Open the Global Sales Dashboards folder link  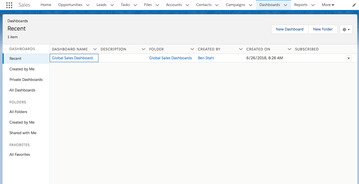(170, 58)
